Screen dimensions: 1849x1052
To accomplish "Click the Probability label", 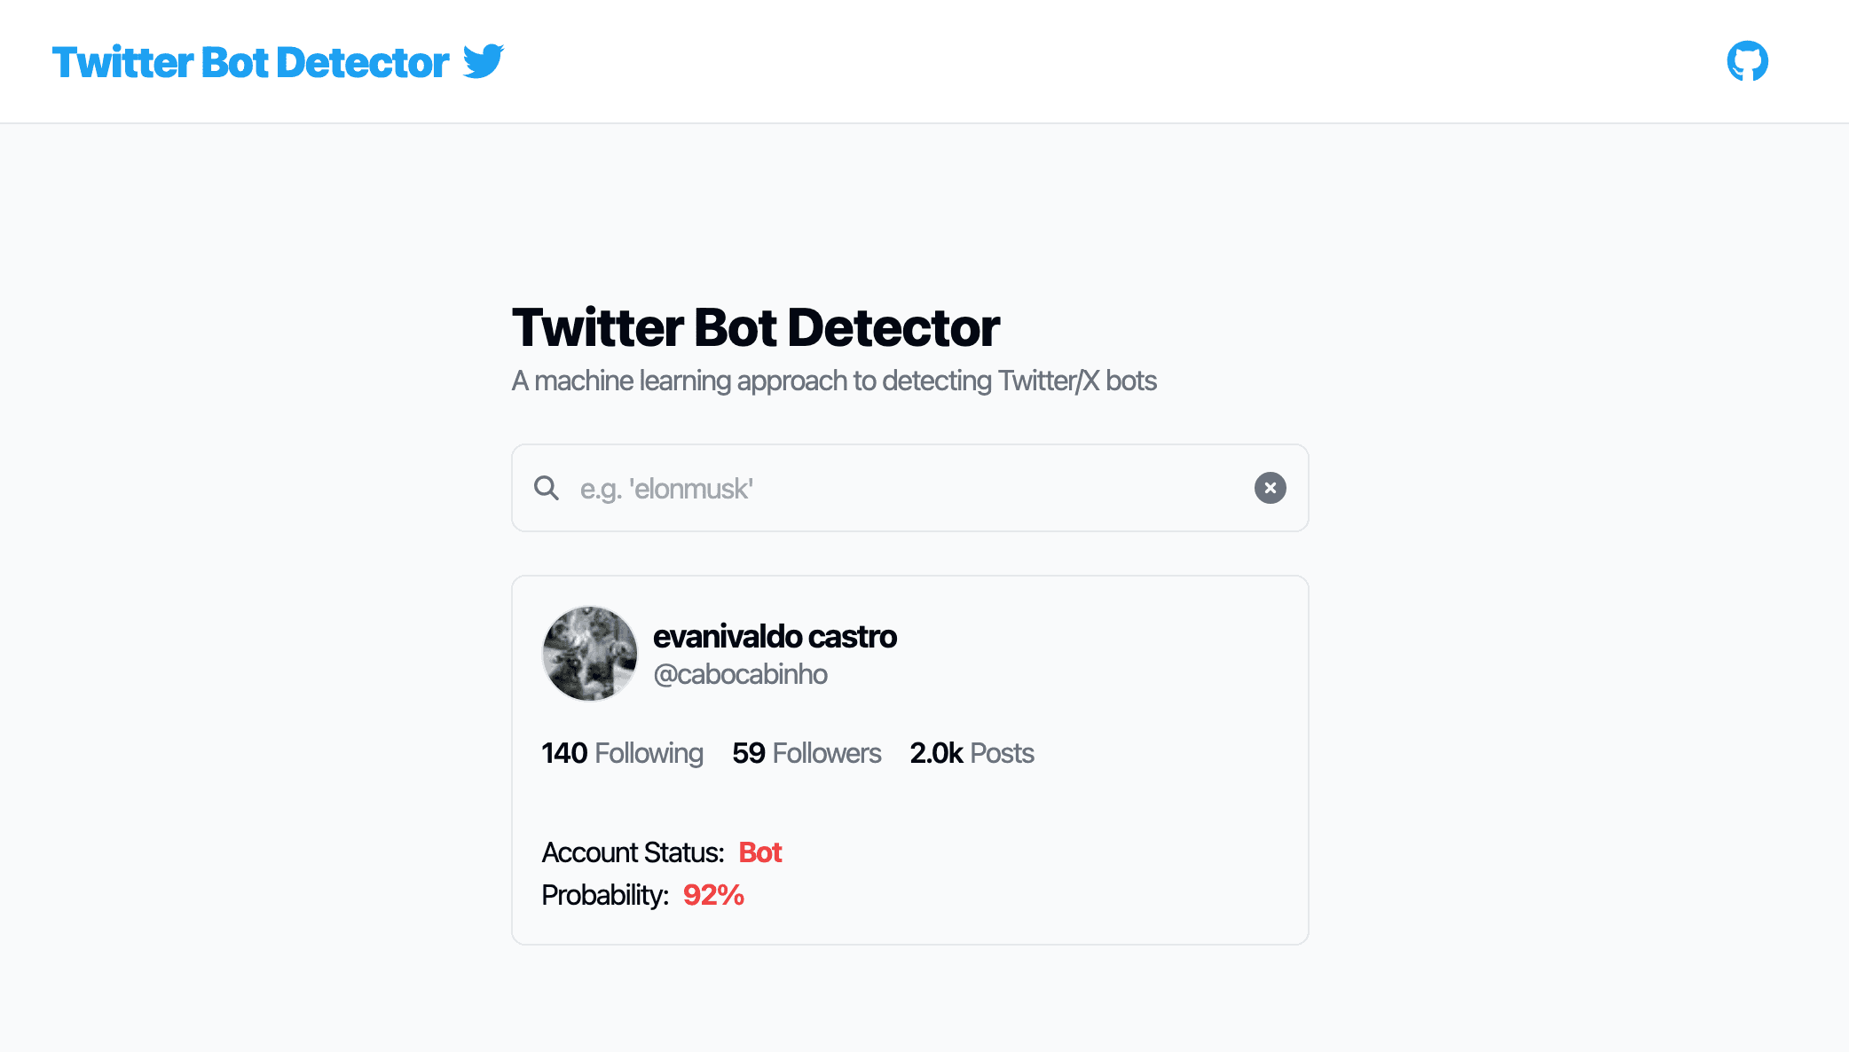I will pos(605,895).
